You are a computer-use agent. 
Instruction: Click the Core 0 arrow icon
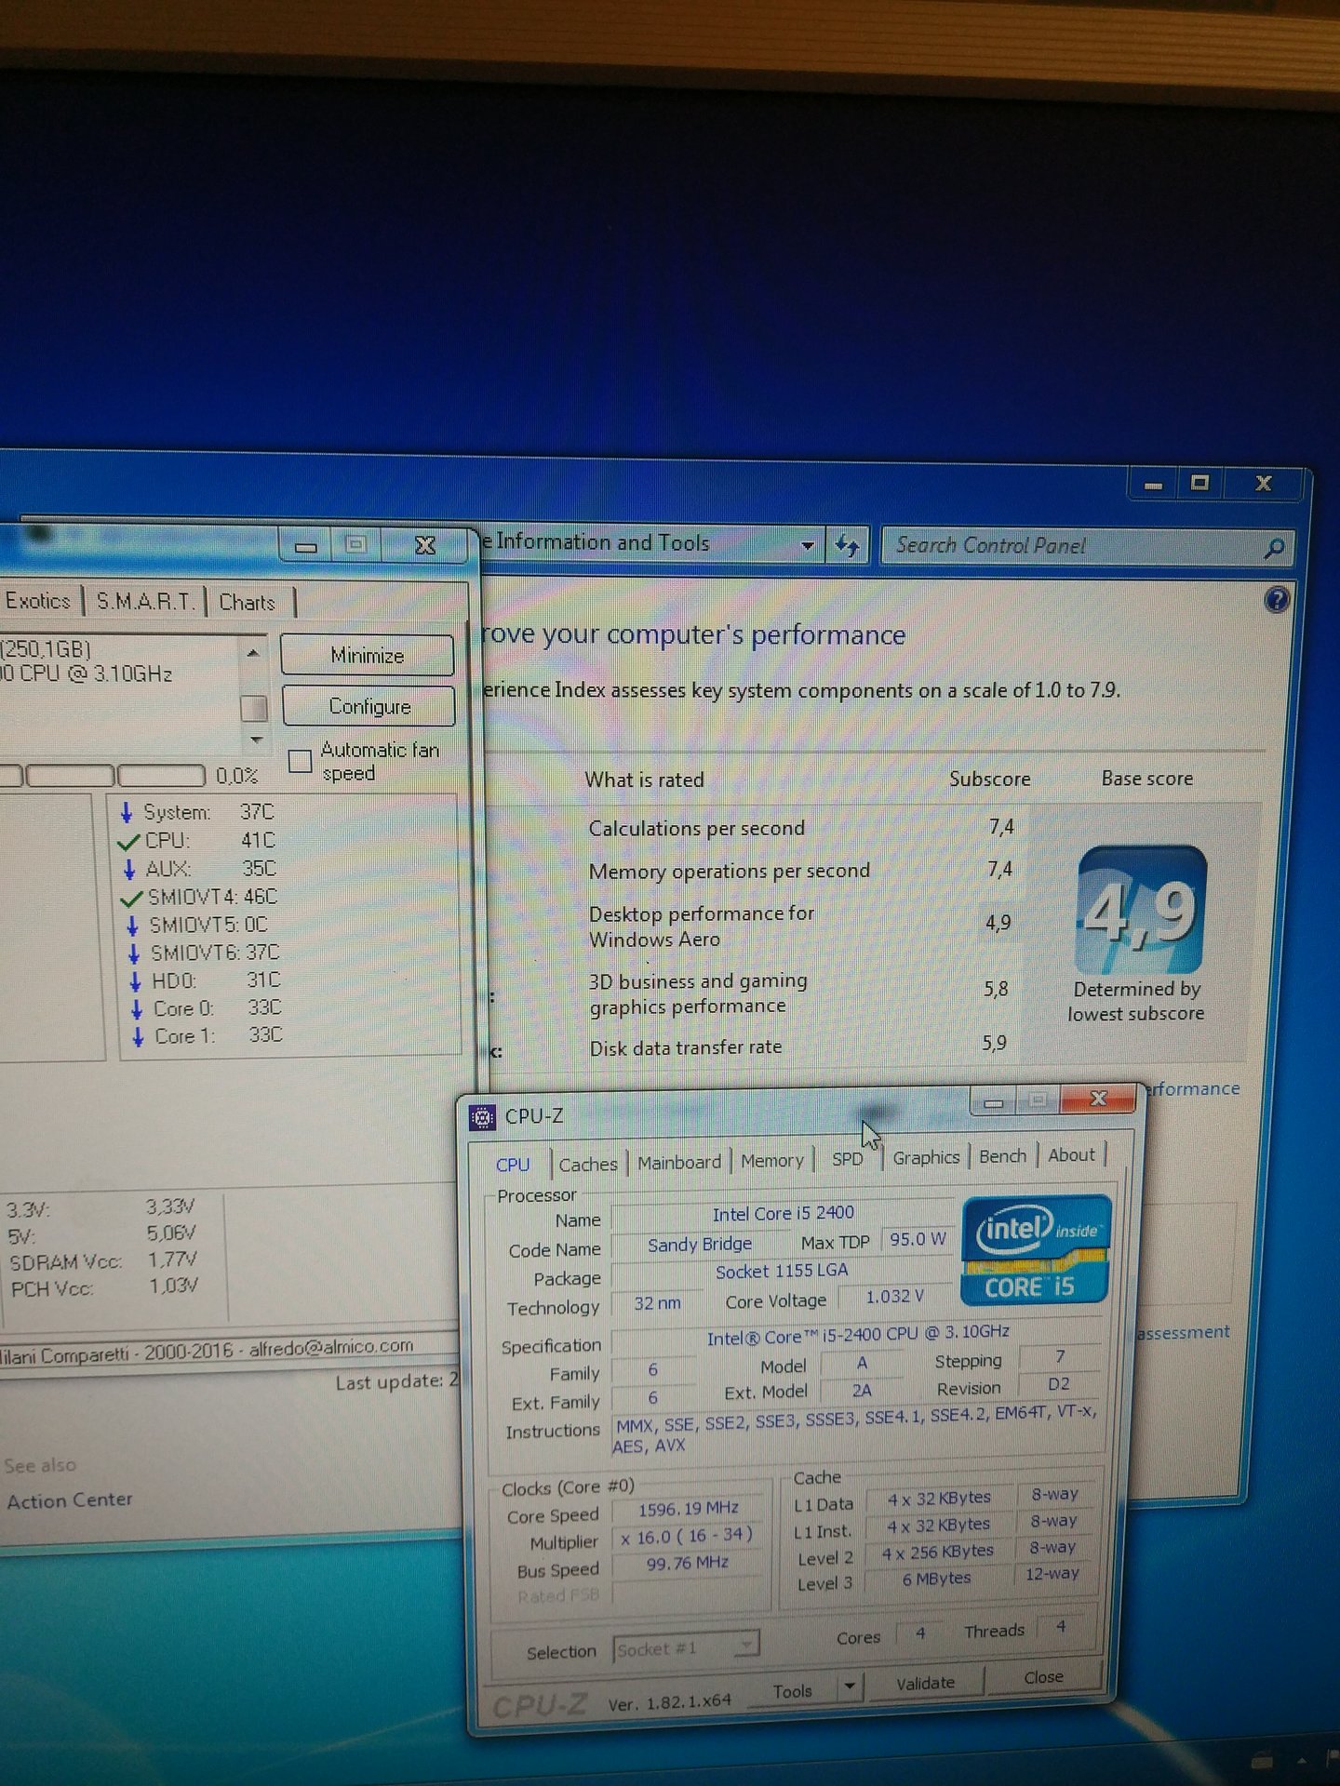[x=137, y=1009]
